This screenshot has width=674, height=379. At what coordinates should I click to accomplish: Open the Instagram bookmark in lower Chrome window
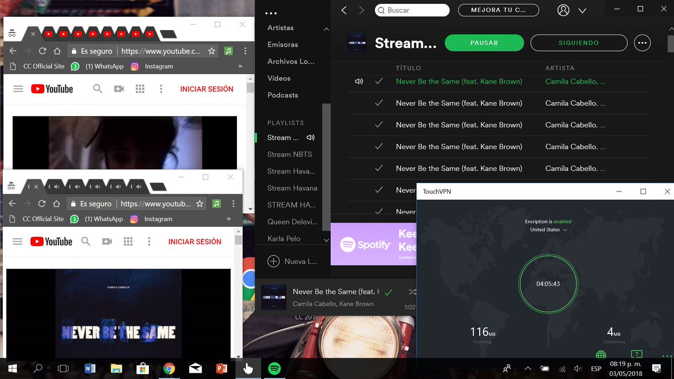(152, 219)
